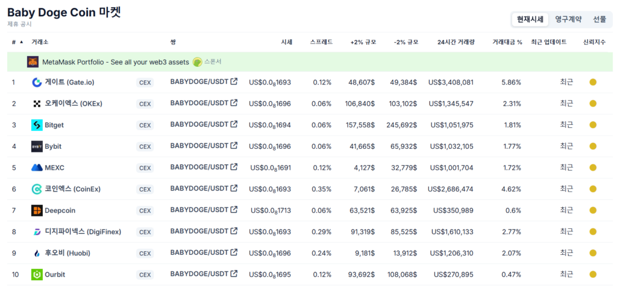Click the Gate.io exchange logo
The width and height of the screenshot is (617, 291).
(37, 83)
